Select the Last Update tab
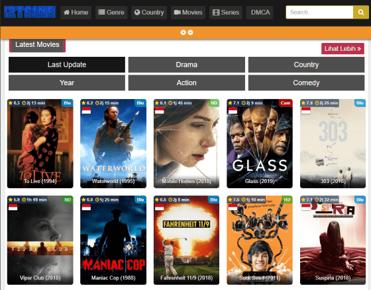This screenshot has height=290, width=371. pos(67,65)
